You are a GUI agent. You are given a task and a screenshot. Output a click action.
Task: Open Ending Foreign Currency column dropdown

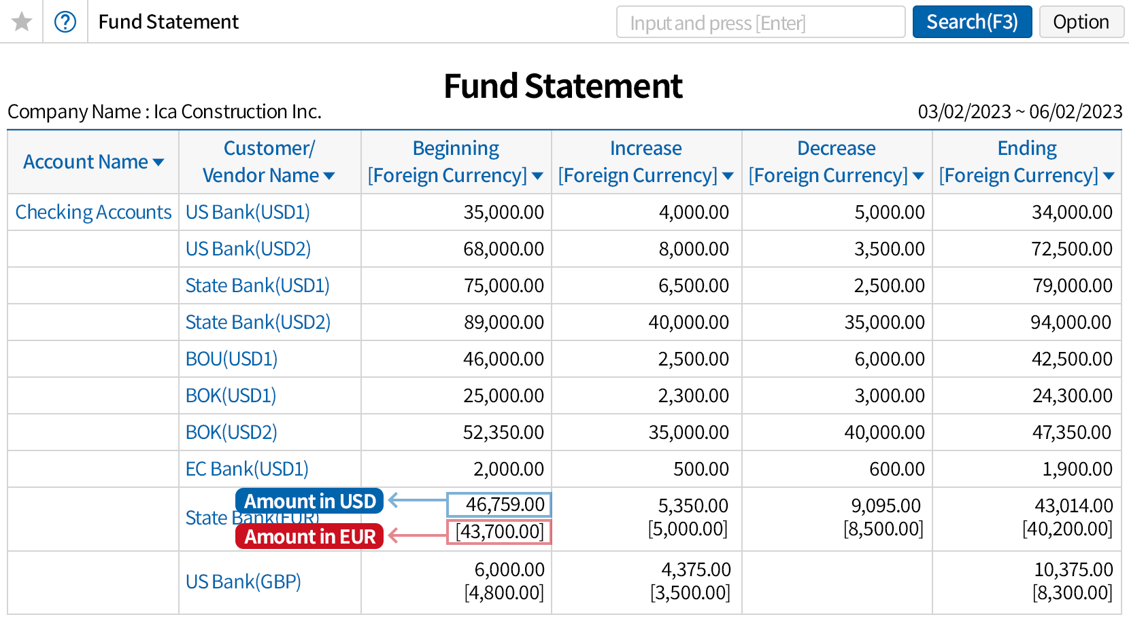(x=1109, y=176)
